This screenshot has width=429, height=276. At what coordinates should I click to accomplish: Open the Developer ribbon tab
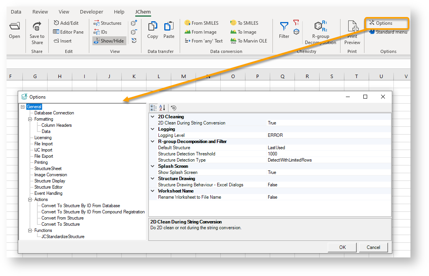point(92,12)
